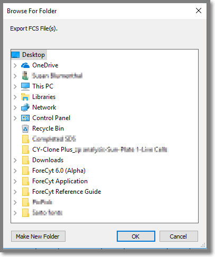Select the CY-Clone Plus folder
This screenshot has height=257, width=215.
[100, 150]
